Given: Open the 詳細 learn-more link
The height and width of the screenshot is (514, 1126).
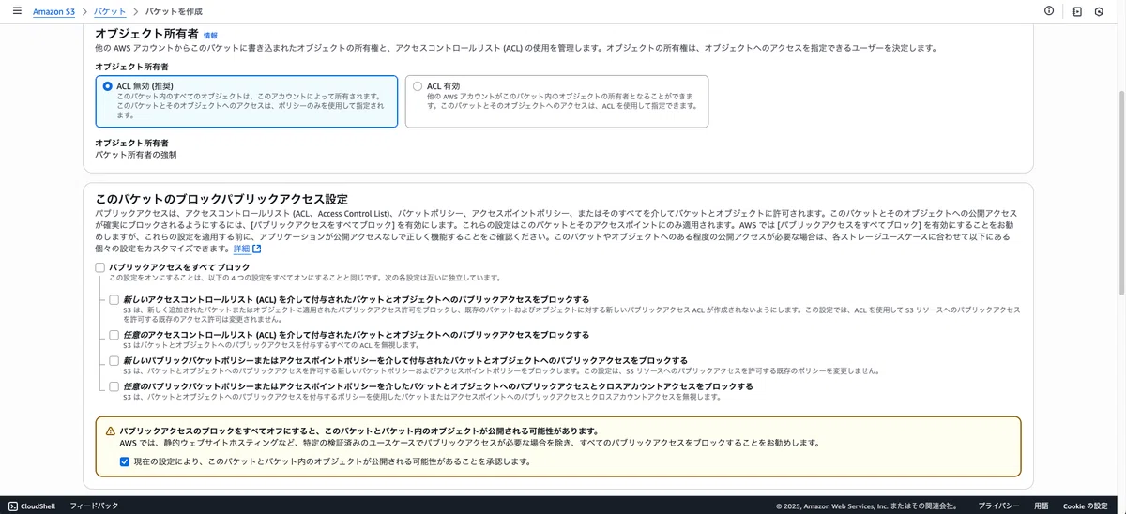Looking at the screenshot, I should pos(241,249).
